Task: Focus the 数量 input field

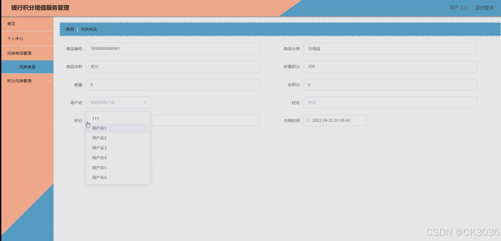Action: (x=173, y=84)
